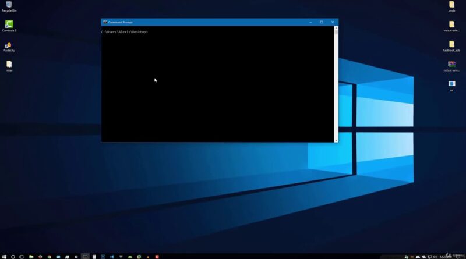This screenshot has height=259, width=466.
Task: Open the Recycle Bin desktop icon
Action: pyautogui.click(x=9, y=6)
